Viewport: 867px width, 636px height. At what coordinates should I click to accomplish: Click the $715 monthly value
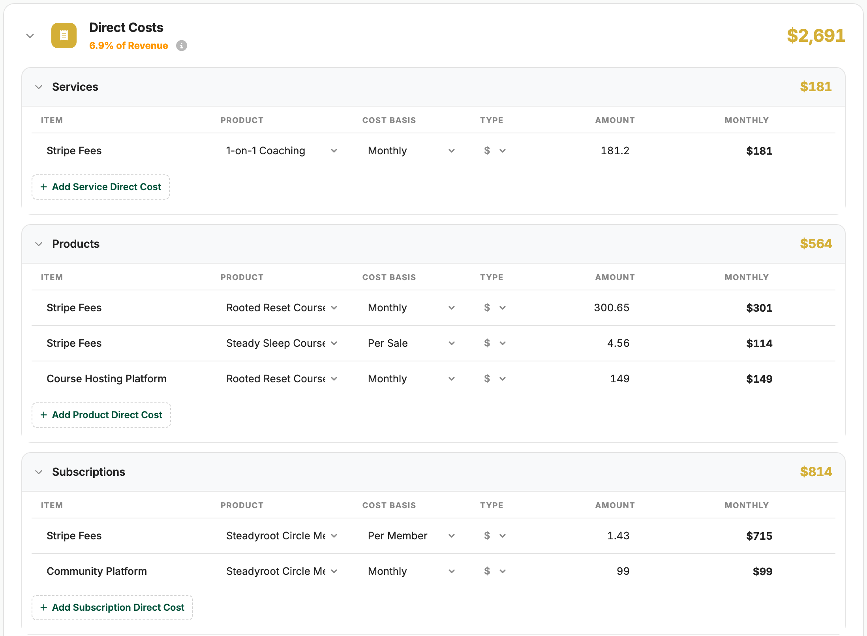point(759,536)
